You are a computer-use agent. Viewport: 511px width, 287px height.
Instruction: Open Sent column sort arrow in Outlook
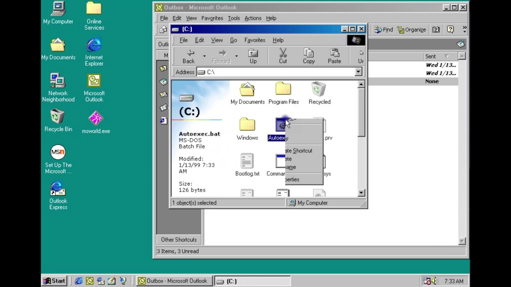(446, 56)
